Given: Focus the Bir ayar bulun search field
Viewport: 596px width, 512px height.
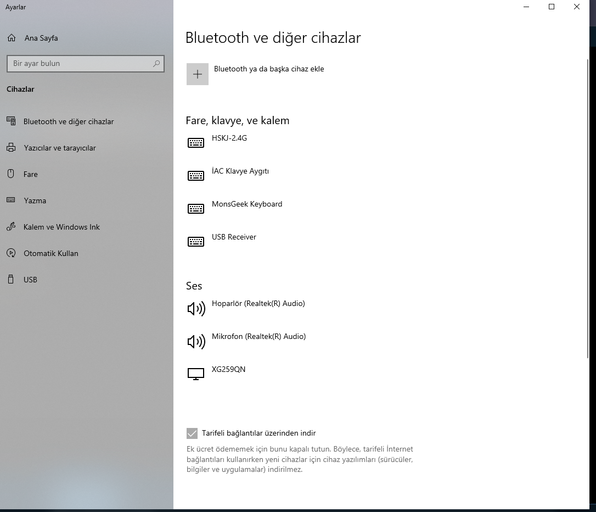Looking at the screenshot, I should 86,64.
